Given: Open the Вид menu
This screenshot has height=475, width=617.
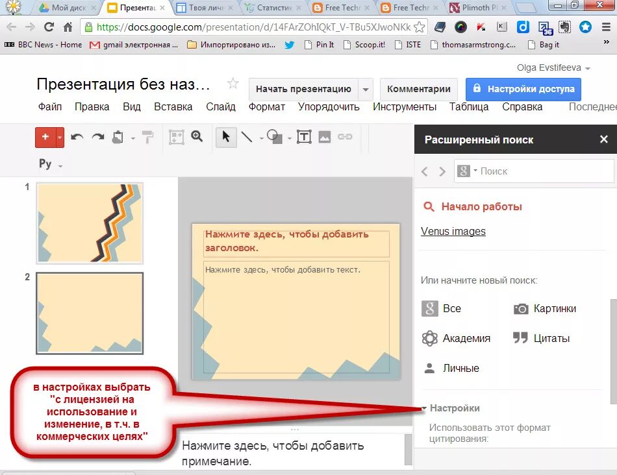Looking at the screenshot, I should point(131,106).
